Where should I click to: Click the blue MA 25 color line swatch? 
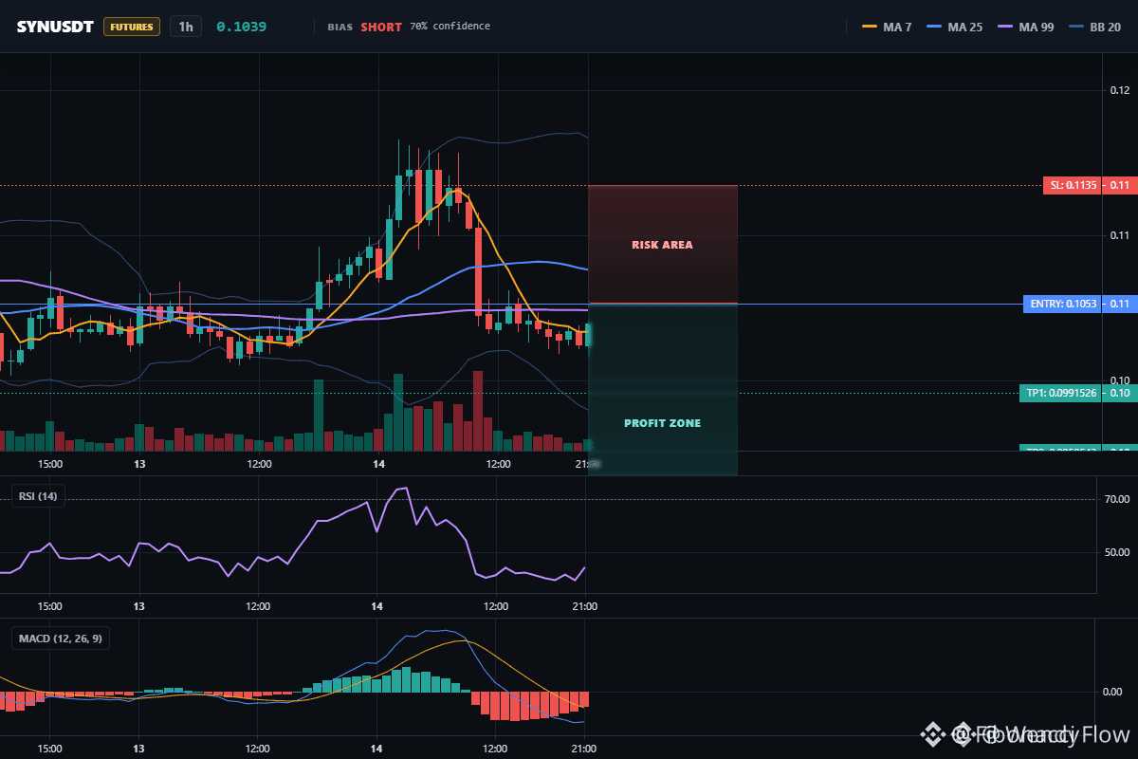934,27
